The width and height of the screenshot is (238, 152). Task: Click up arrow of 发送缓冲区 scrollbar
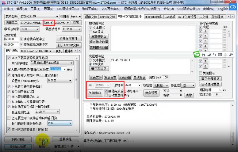pos(192,61)
